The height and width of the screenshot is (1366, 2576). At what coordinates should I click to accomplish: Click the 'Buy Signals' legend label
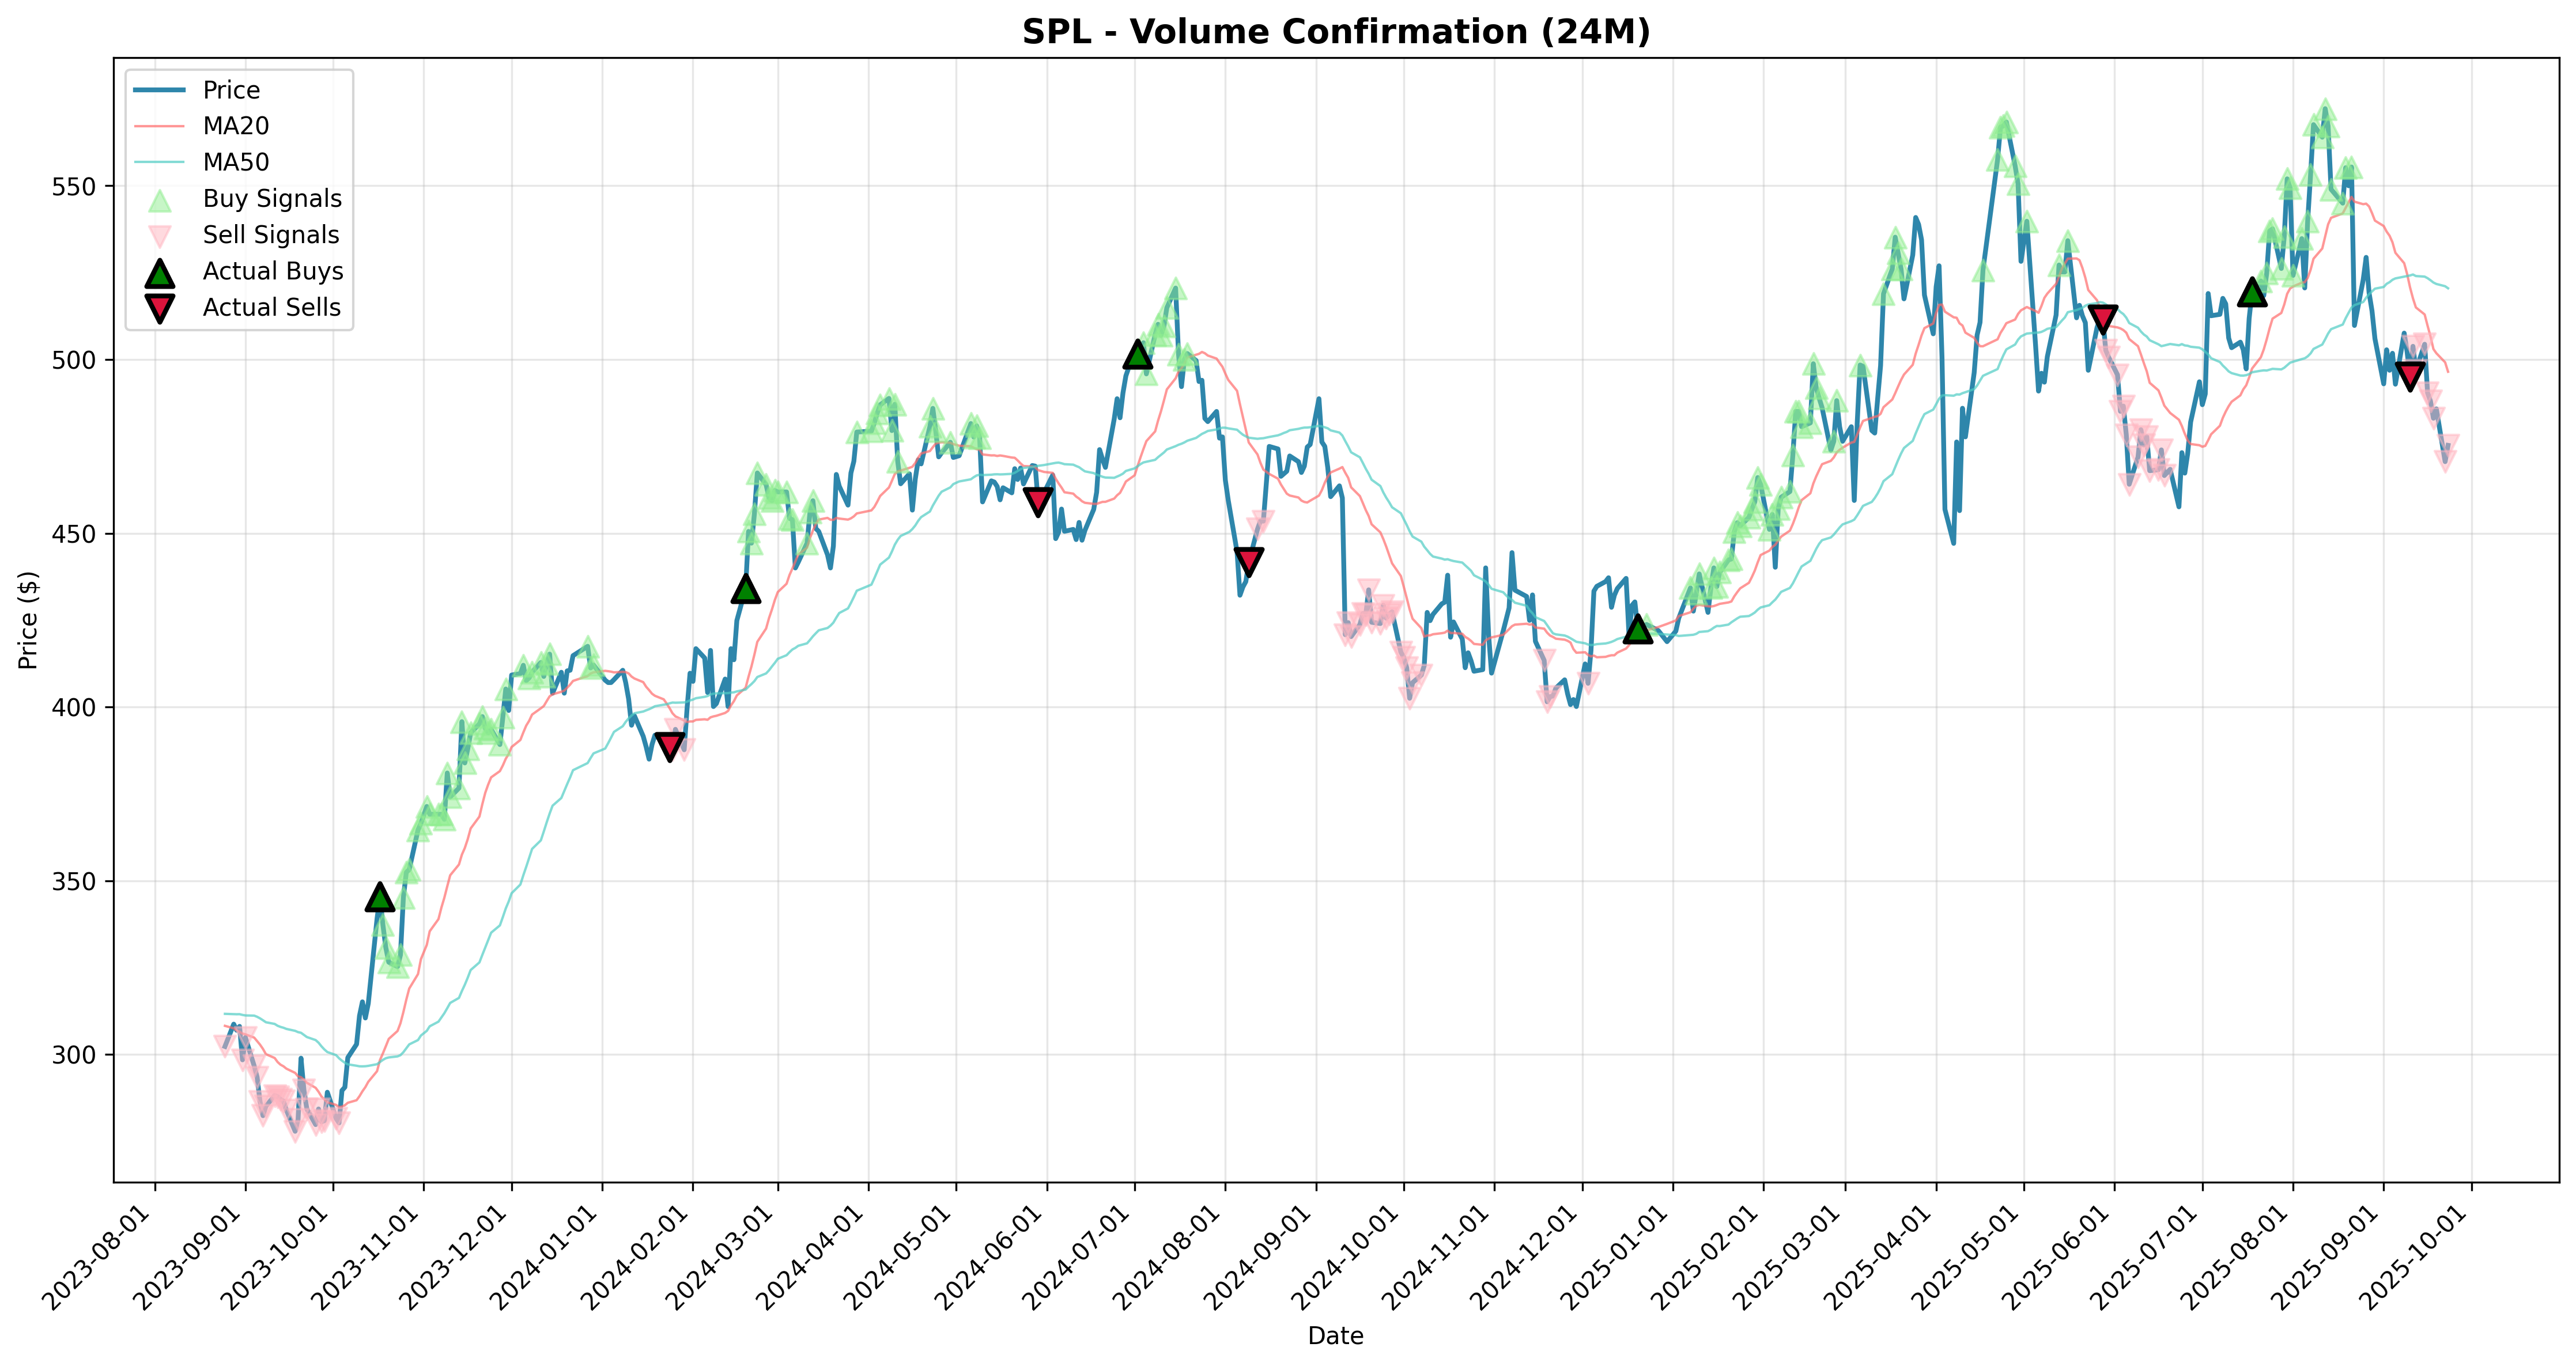click(x=272, y=199)
